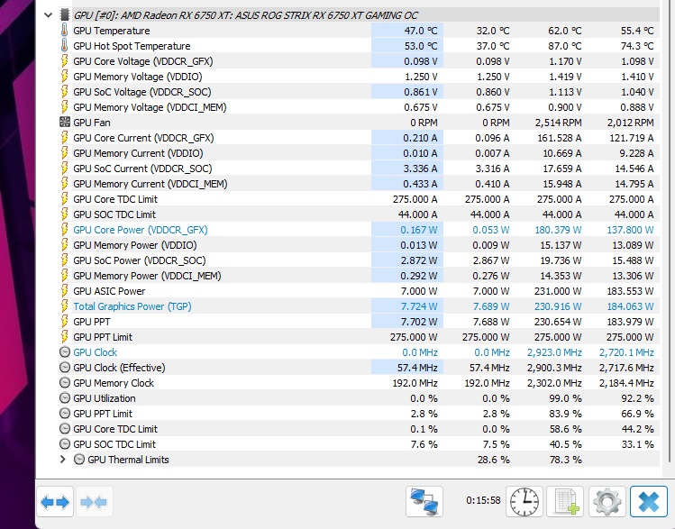Viewport: 675px width, 529px height.
Task: Select GPU Memory Voltage (VDDCI_MEM) row
Action: click(x=359, y=107)
